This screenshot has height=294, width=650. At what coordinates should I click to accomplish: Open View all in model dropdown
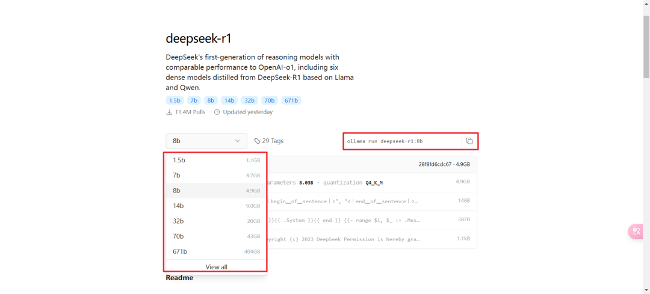[217, 267]
